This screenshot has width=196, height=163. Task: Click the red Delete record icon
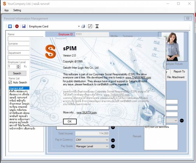point(17,26)
